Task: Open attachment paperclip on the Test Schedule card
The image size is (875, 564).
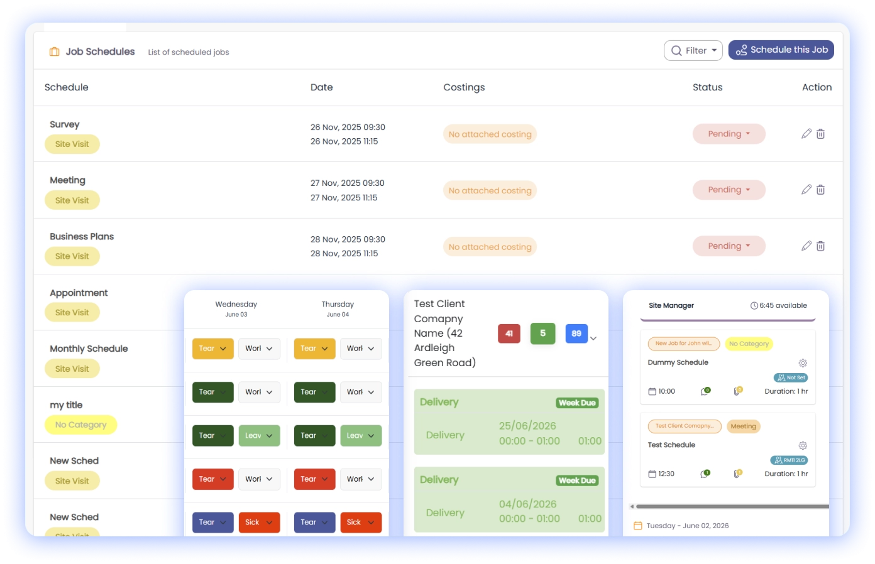Action: click(x=738, y=474)
